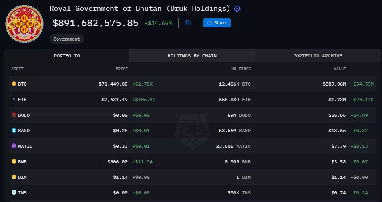
Task: Open the entity name title link
Action: pyautogui.click(x=140, y=8)
